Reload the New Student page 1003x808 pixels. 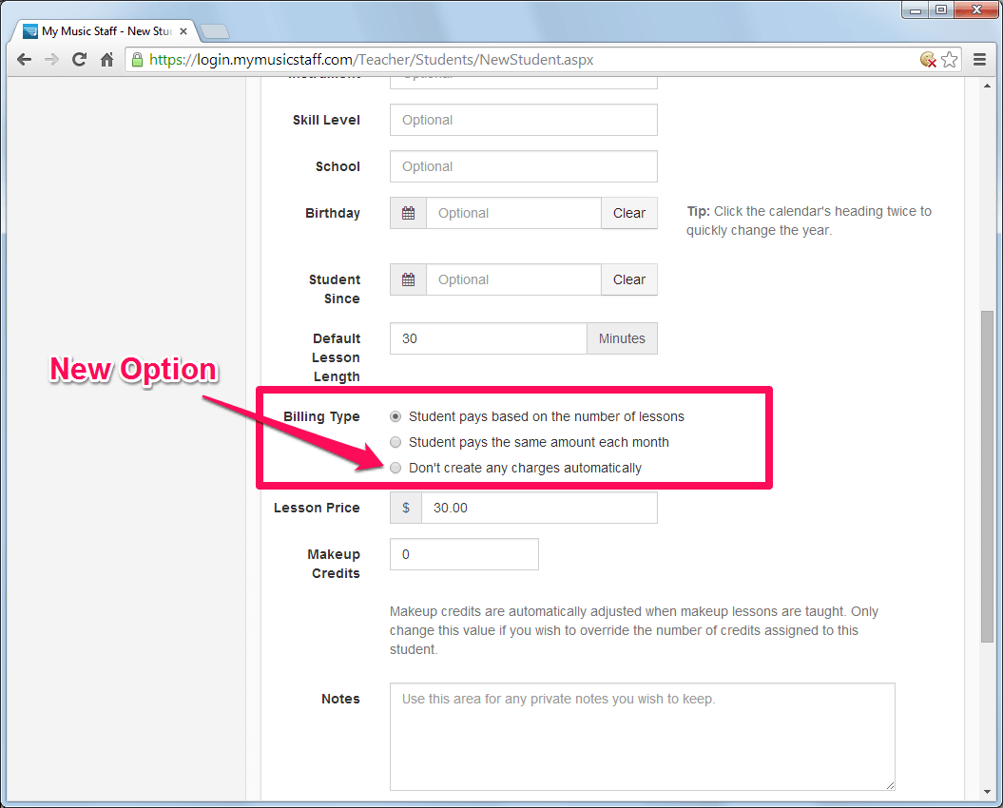[79, 60]
